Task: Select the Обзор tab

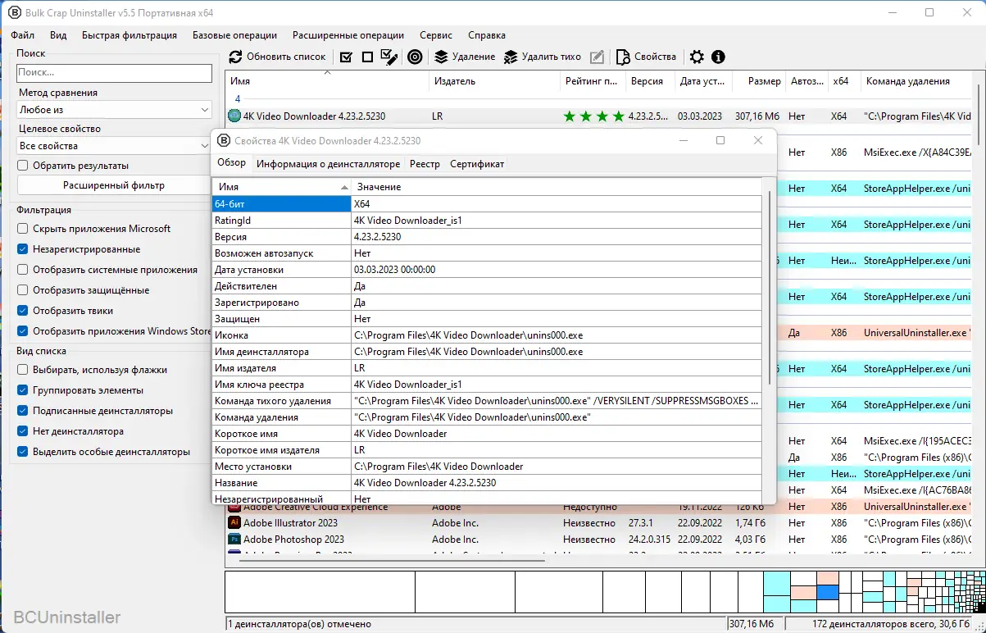Action: coord(231,163)
